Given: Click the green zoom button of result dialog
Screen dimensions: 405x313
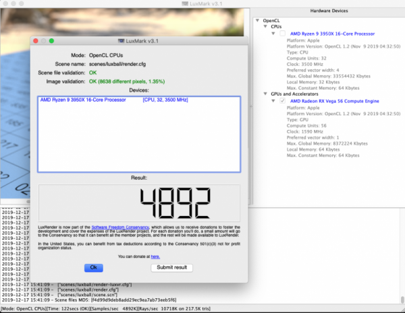Looking at the screenshot, I should tap(52, 41).
